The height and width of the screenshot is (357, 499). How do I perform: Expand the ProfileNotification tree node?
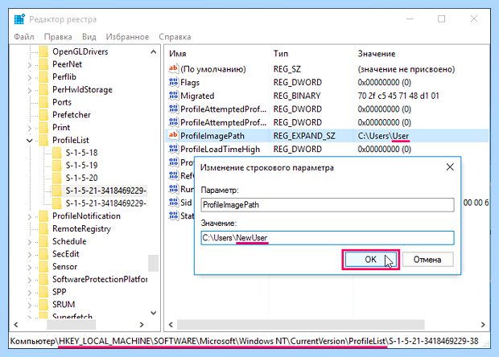click(x=29, y=217)
